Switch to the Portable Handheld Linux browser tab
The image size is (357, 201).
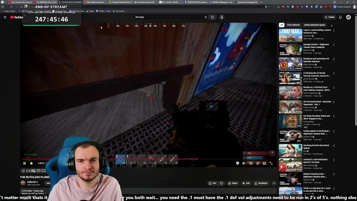tap(120, 2)
